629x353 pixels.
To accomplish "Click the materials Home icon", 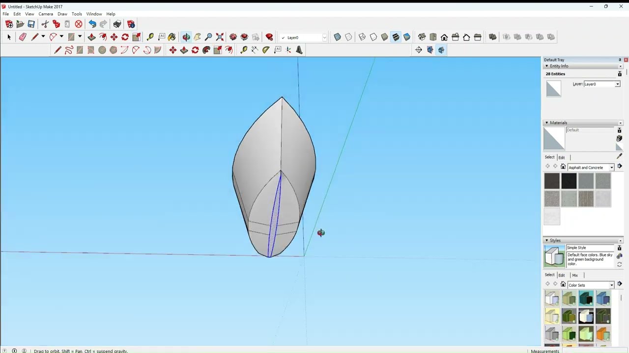I will coord(563,167).
